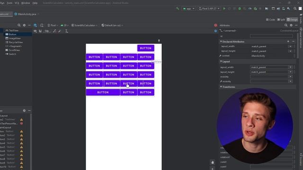Add a declared attribute with the plus icon

[x=288, y=42]
